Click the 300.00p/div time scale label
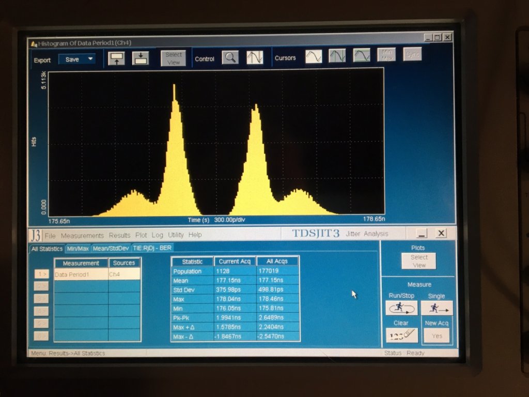 pos(229,220)
